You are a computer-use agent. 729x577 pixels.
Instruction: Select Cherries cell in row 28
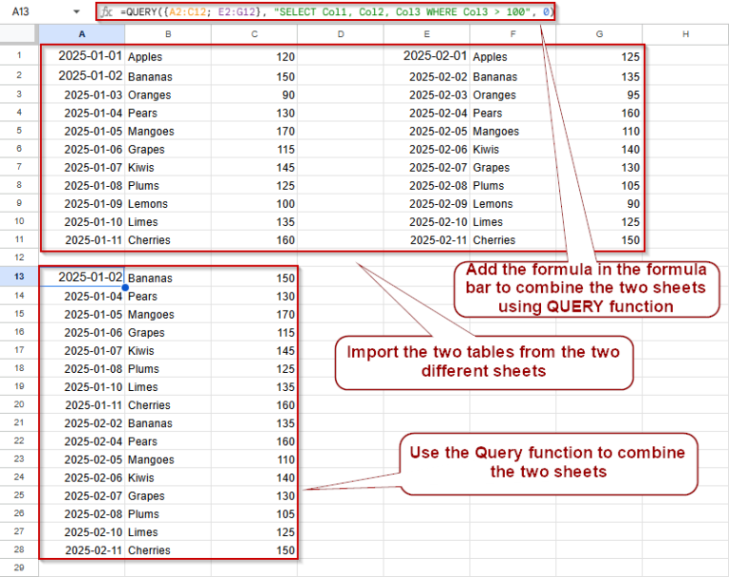167,550
